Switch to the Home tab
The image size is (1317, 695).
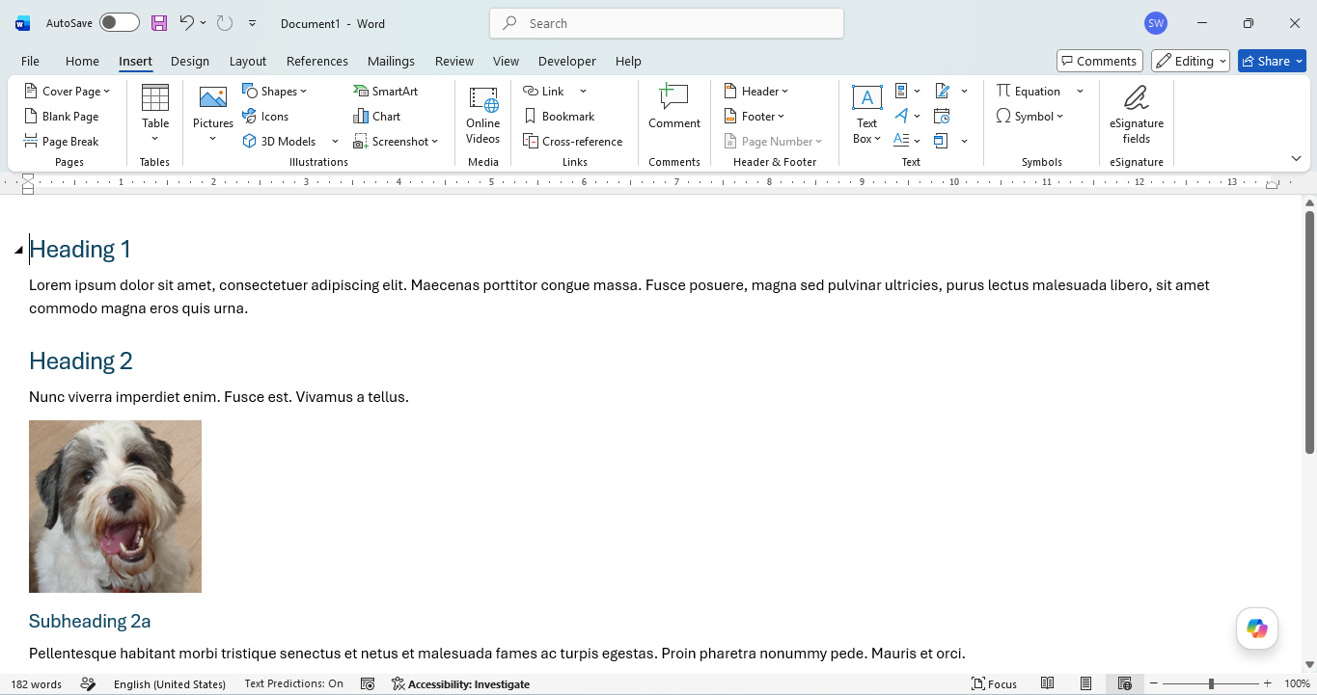(82, 61)
